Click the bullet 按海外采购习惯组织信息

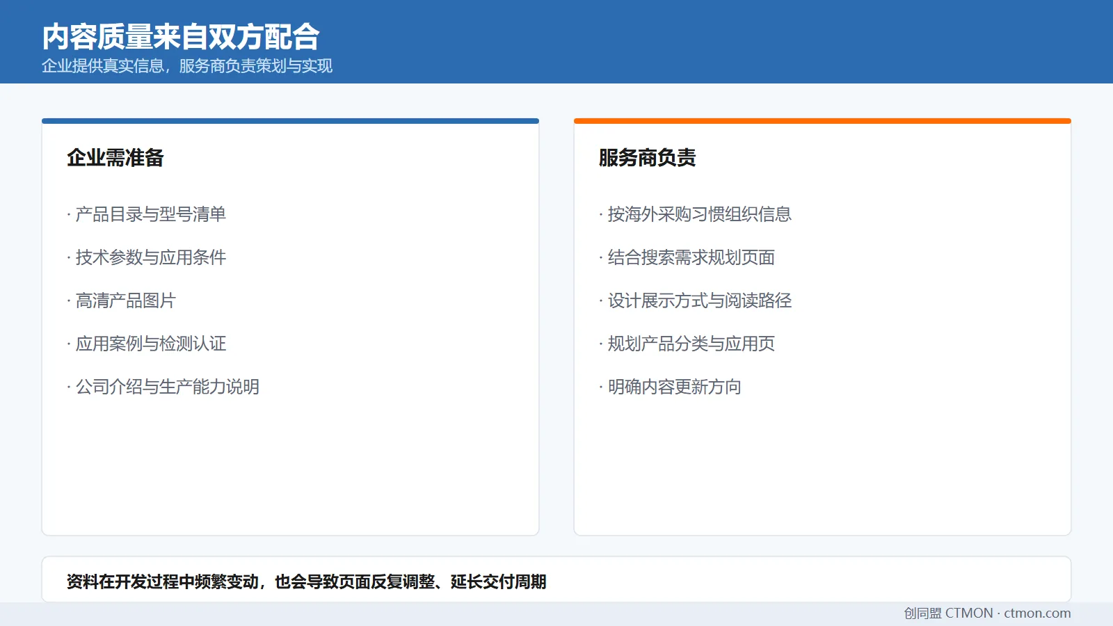(696, 214)
